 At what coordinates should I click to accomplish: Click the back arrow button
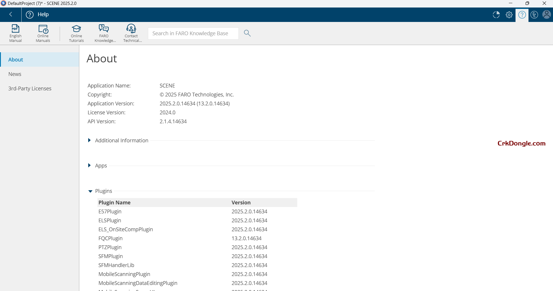[x=11, y=14]
